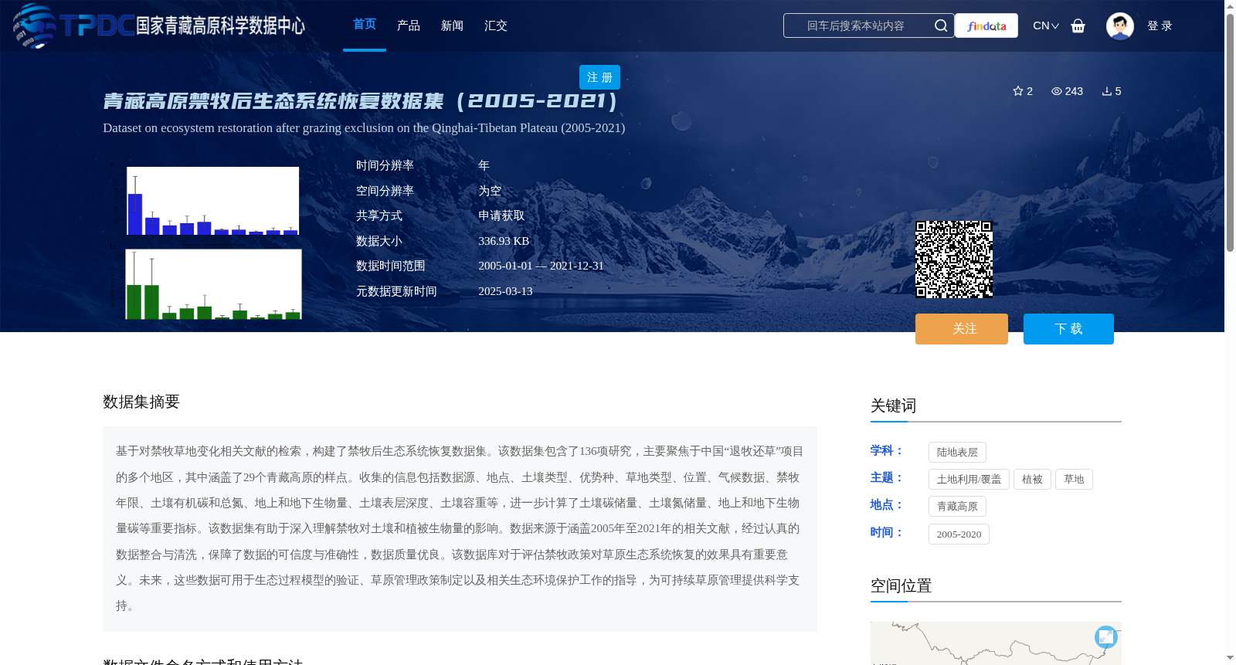Image resolution: width=1236 pixels, height=665 pixels.
Task: Click the user avatar icon
Action: point(1119,25)
